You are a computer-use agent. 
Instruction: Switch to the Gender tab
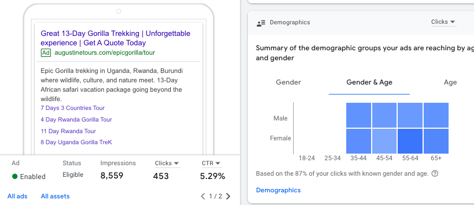point(288,82)
